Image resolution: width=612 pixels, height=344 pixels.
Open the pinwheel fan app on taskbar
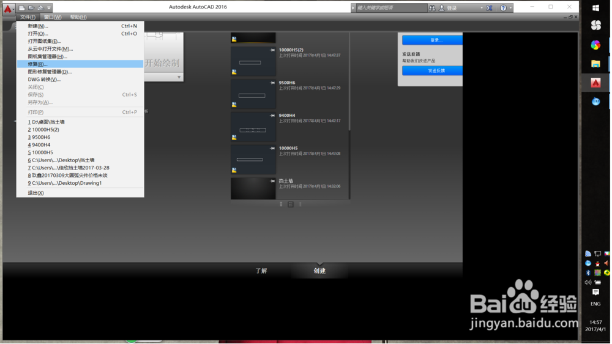point(595,25)
